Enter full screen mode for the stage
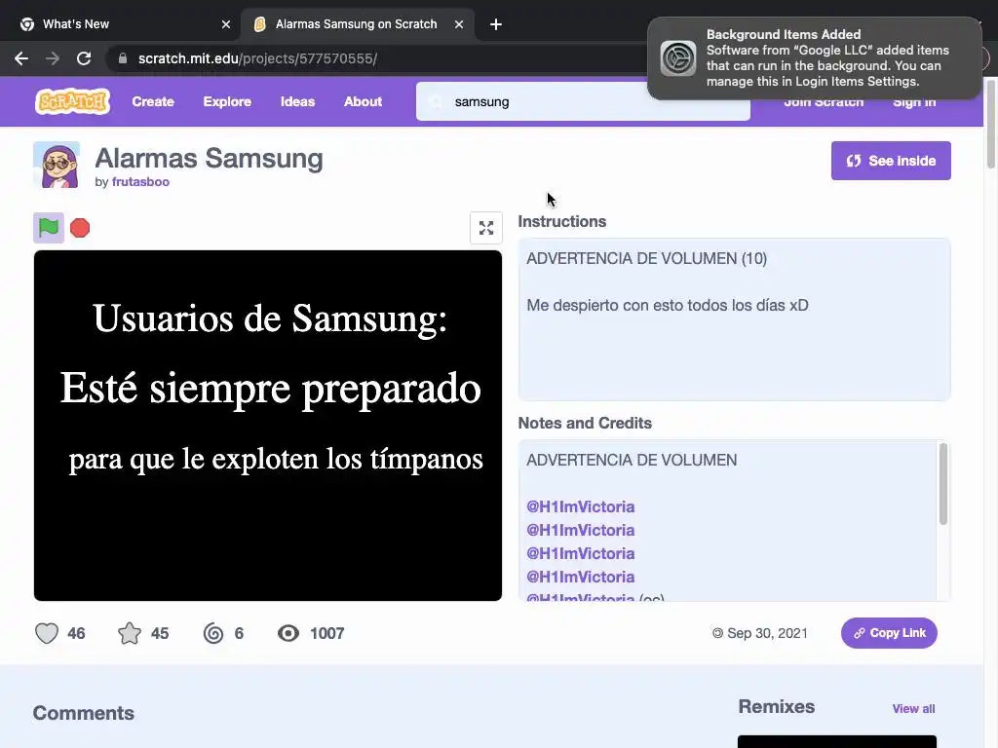This screenshot has width=998, height=748. [x=486, y=228]
